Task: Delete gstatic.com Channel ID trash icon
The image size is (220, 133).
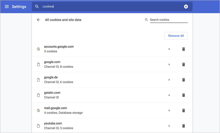Action: point(183,95)
